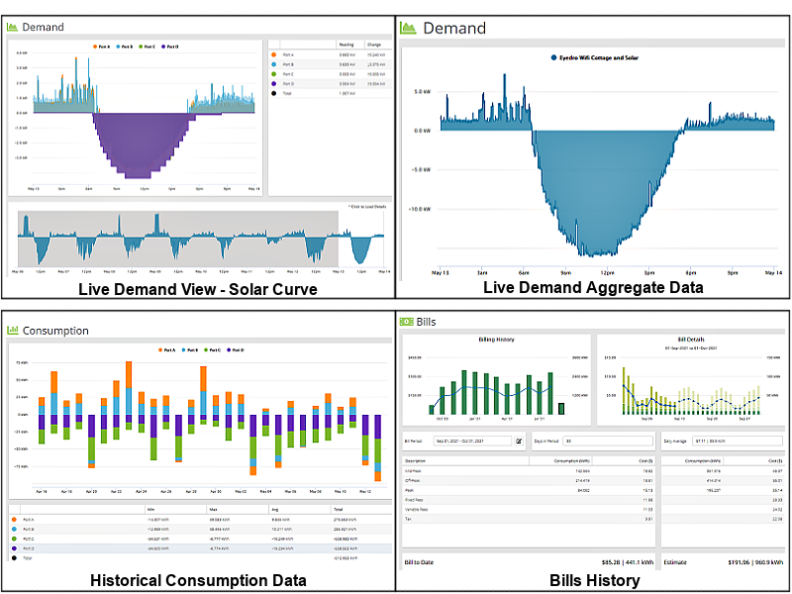Click the orange Port A dot in the reading table

(273, 53)
